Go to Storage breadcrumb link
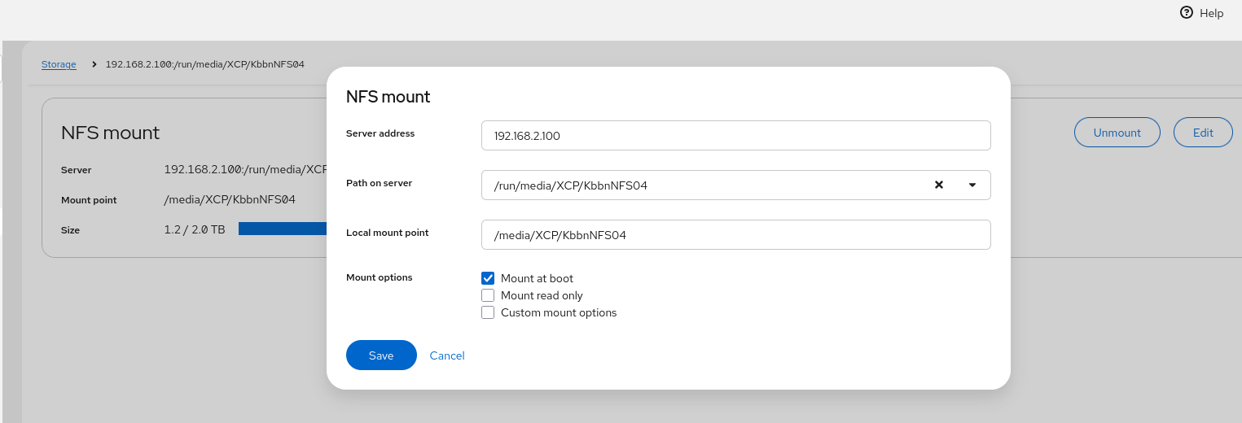The height and width of the screenshot is (423, 1242). pyautogui.click(x=59, y=64)
